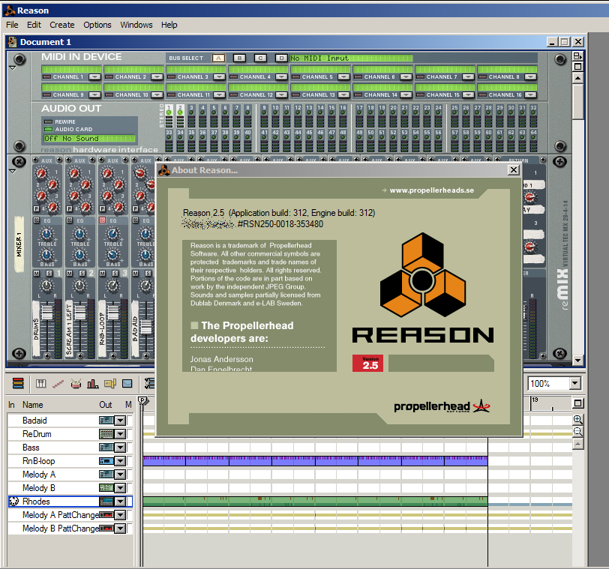Select bus D in Bus Select

tap(280, 58)
